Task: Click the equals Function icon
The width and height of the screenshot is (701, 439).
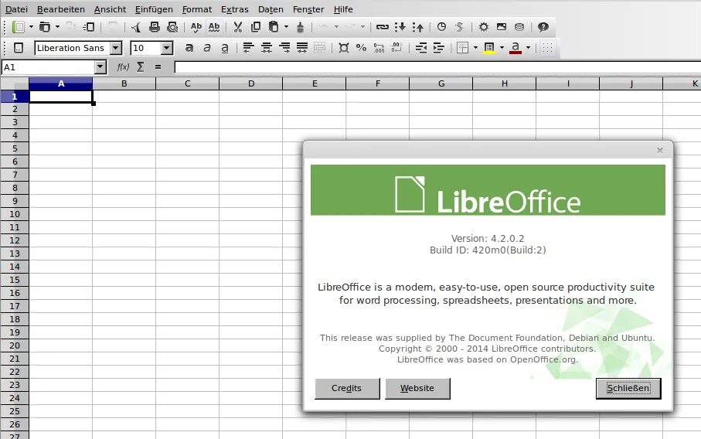Action: [x=158, y=67]
